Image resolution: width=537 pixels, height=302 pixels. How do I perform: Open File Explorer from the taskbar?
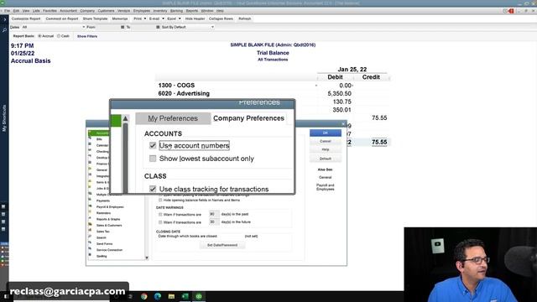click(x=171, y=296)
